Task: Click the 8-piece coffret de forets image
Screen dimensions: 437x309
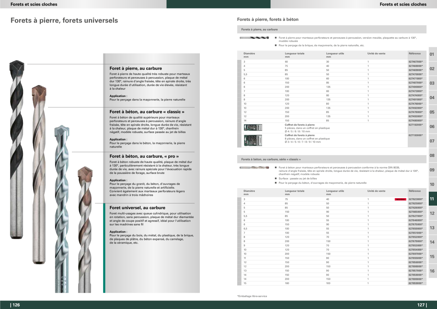Action: tap(253, 140)
